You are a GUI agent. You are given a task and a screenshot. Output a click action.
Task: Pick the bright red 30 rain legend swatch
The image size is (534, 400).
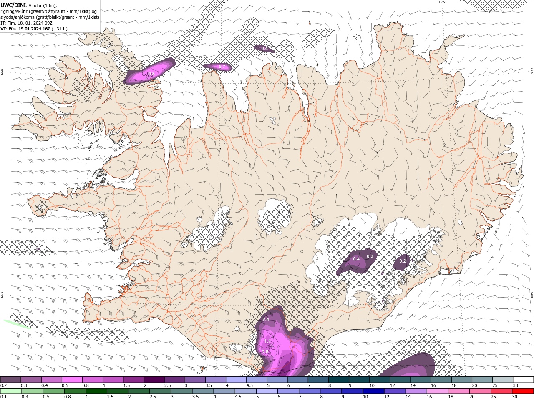523,391
